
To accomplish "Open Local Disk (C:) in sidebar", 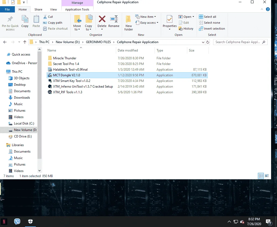I will coord(24,123).
